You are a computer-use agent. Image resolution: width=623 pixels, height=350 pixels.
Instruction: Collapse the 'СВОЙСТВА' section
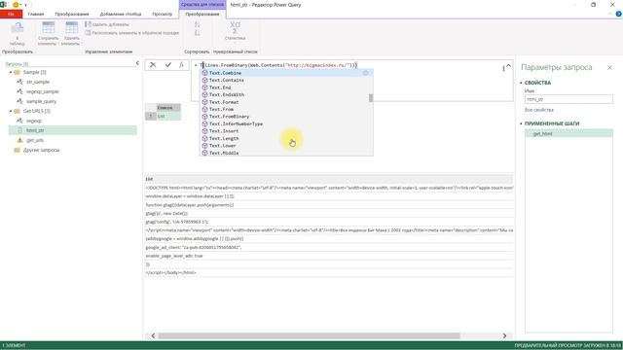522,83
